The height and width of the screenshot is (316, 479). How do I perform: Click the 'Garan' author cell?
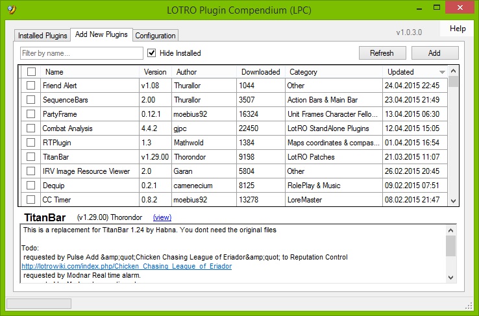(x=204, y=171)
